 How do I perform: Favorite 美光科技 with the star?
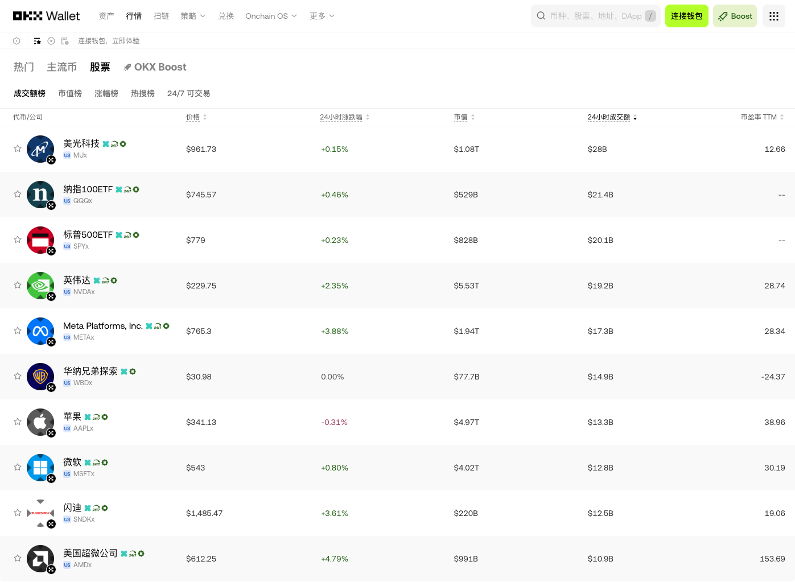18,148
